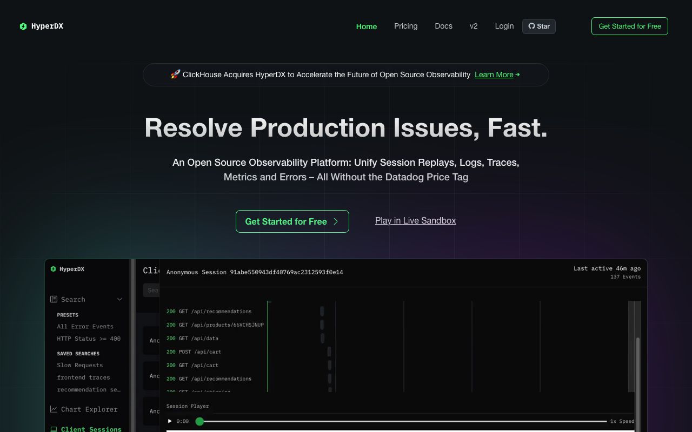This screenshot has height=432, width=692.
Task: Click the Last active 46m ago text
Action: 607,268
